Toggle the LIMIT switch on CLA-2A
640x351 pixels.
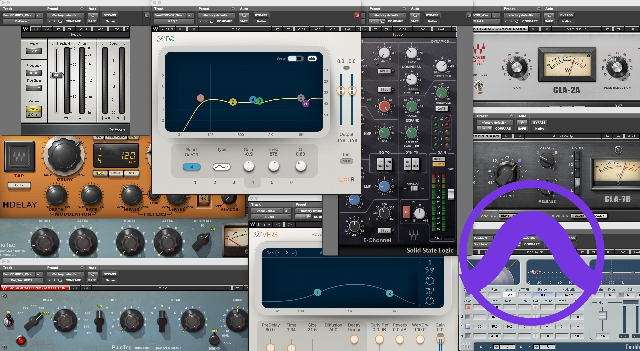478,85
